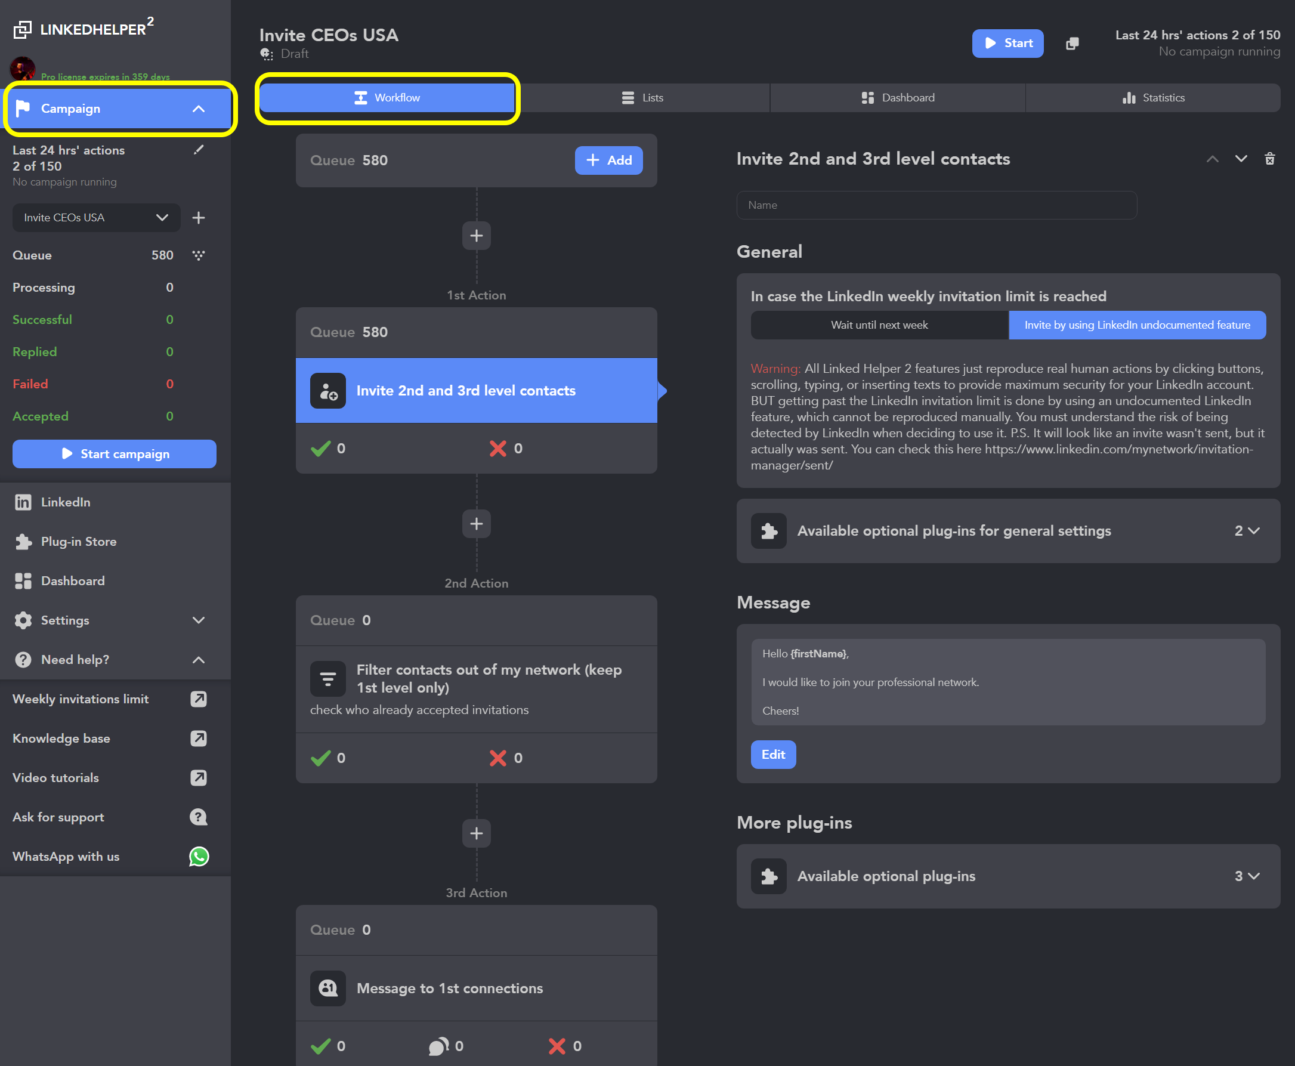
Task: Open the user profile avatar
Action: (x=23, y=68)
